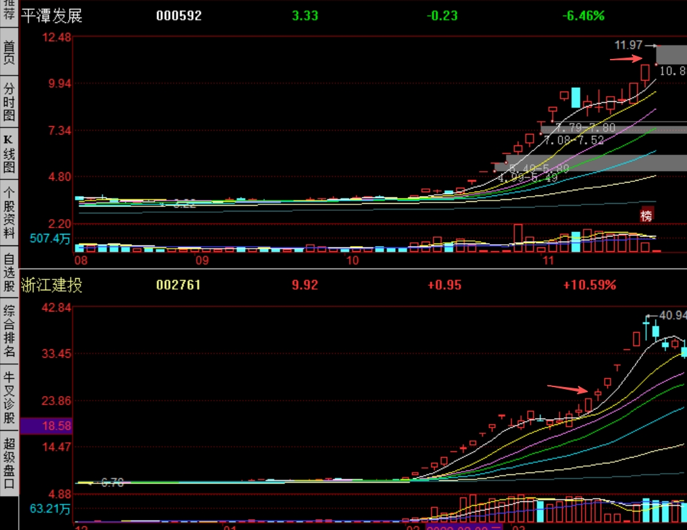The image size is (687, 530).
Task: Open the 首页 sidebar tab
Action: [x=9, y=52]
